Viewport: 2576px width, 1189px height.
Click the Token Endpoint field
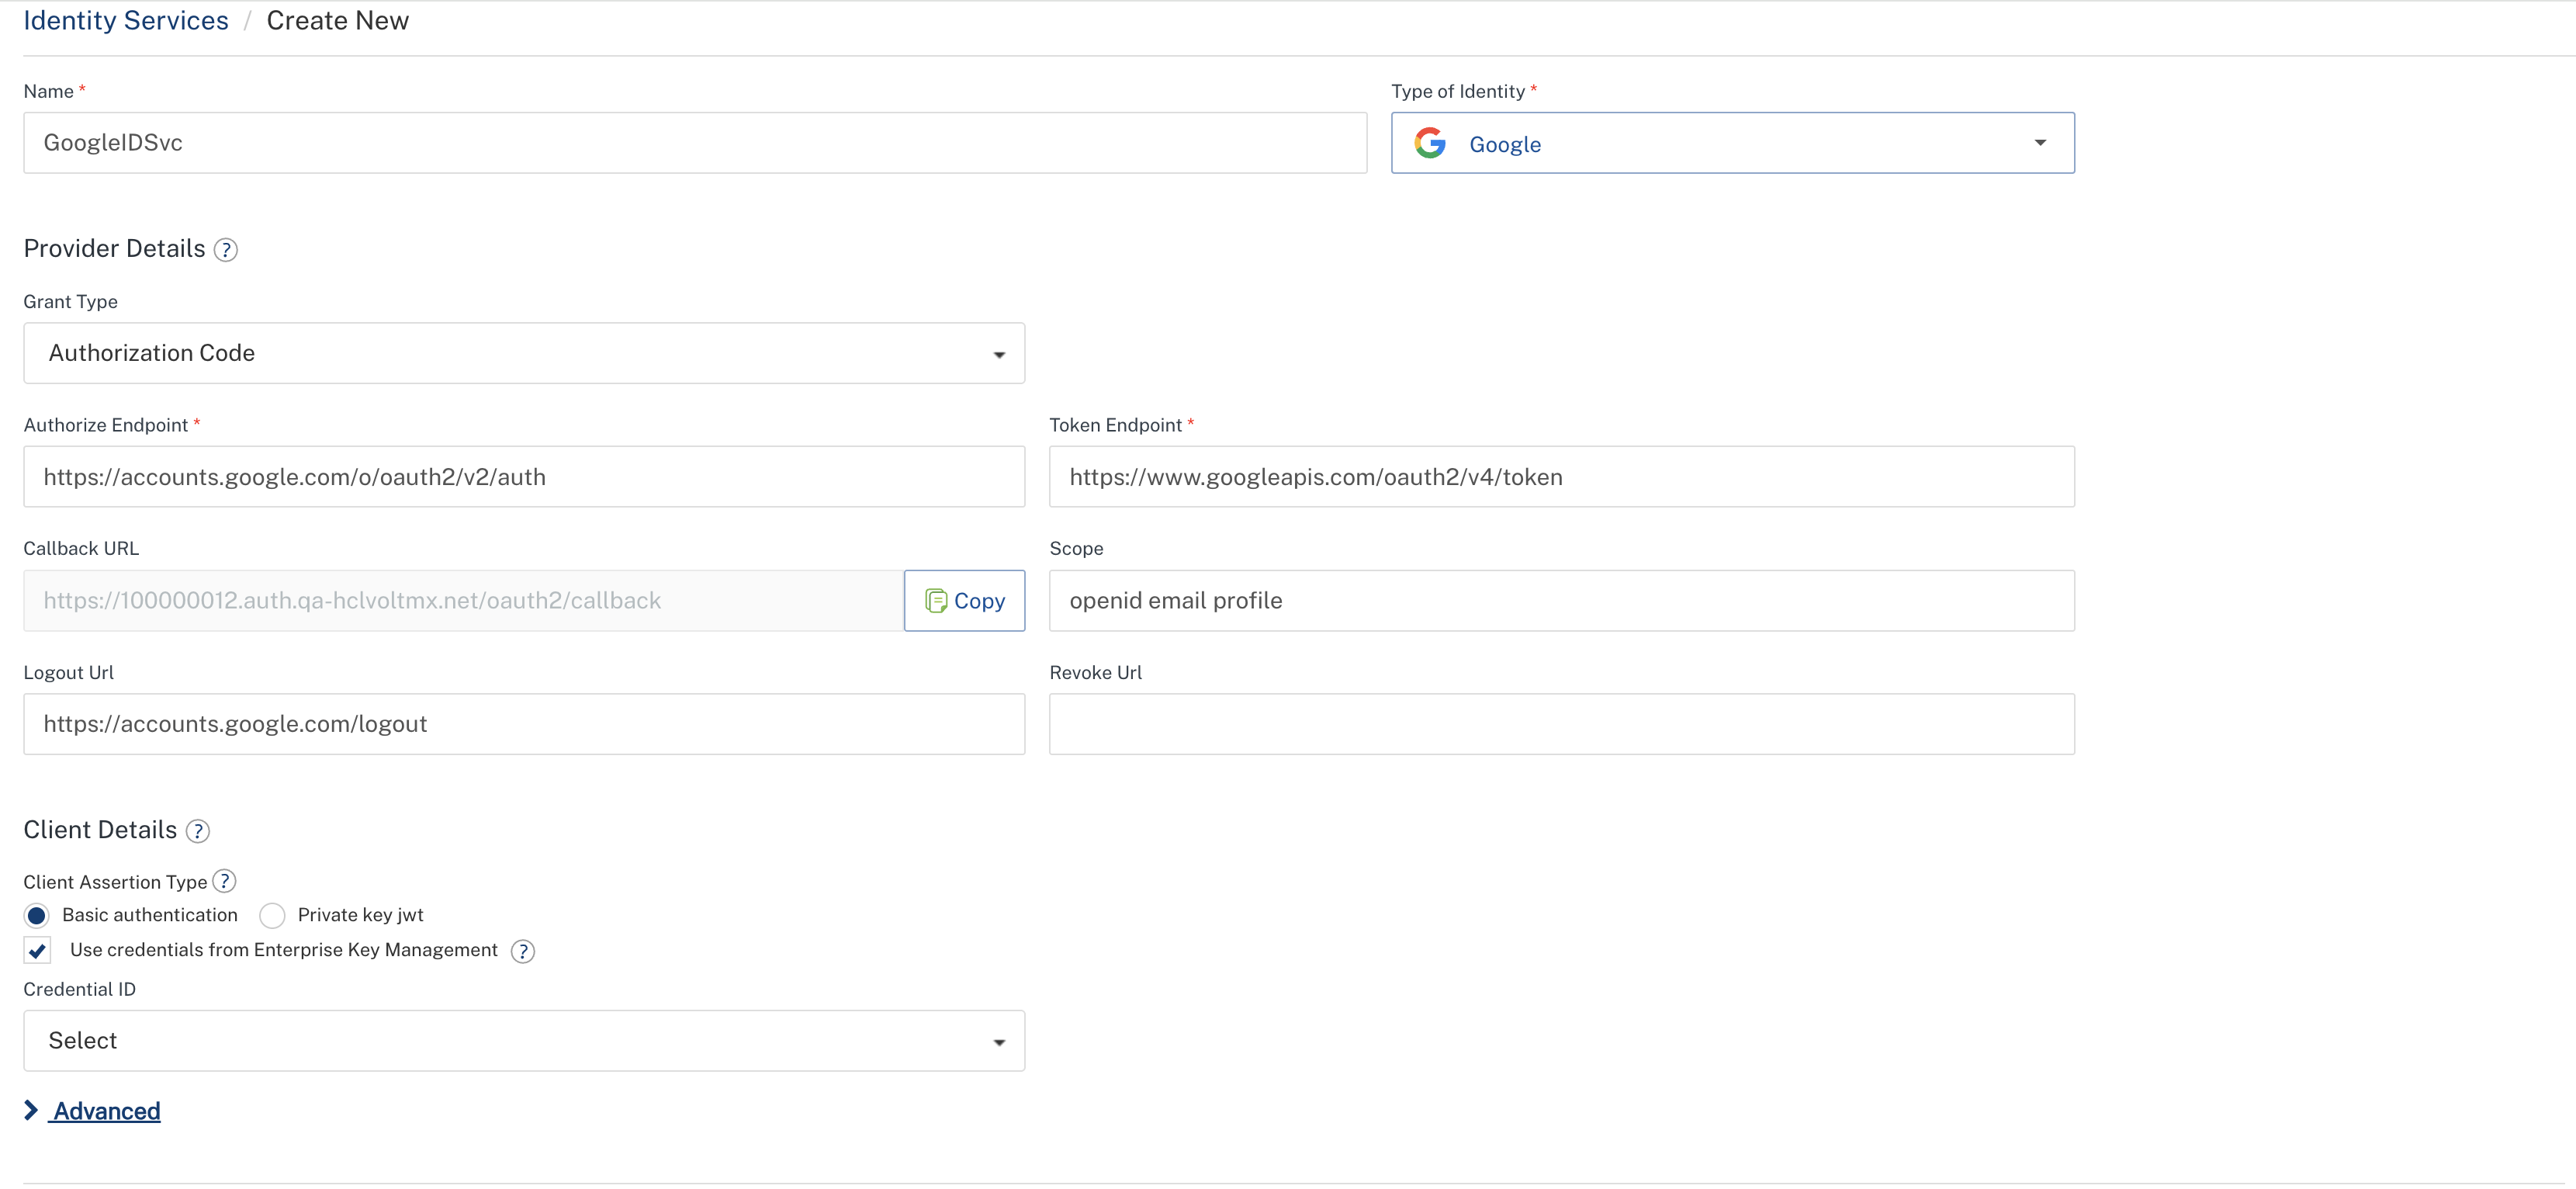pyautogui.click(x=1561, y=477)
